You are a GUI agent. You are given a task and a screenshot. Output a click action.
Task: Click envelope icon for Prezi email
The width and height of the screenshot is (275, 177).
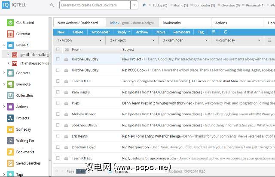(66, 103)
